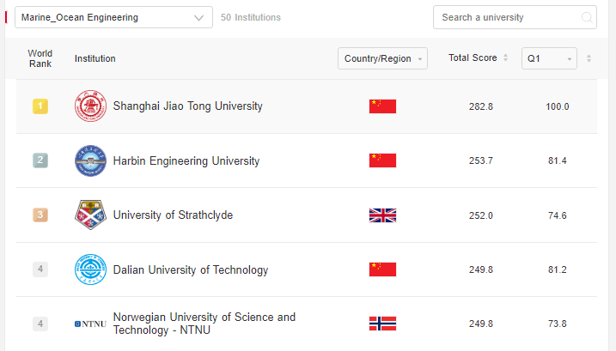The height and width of the screenshot is (351, 616).
Task: Click Harbin Engineering University logo
Action: (x=90, y=160)
